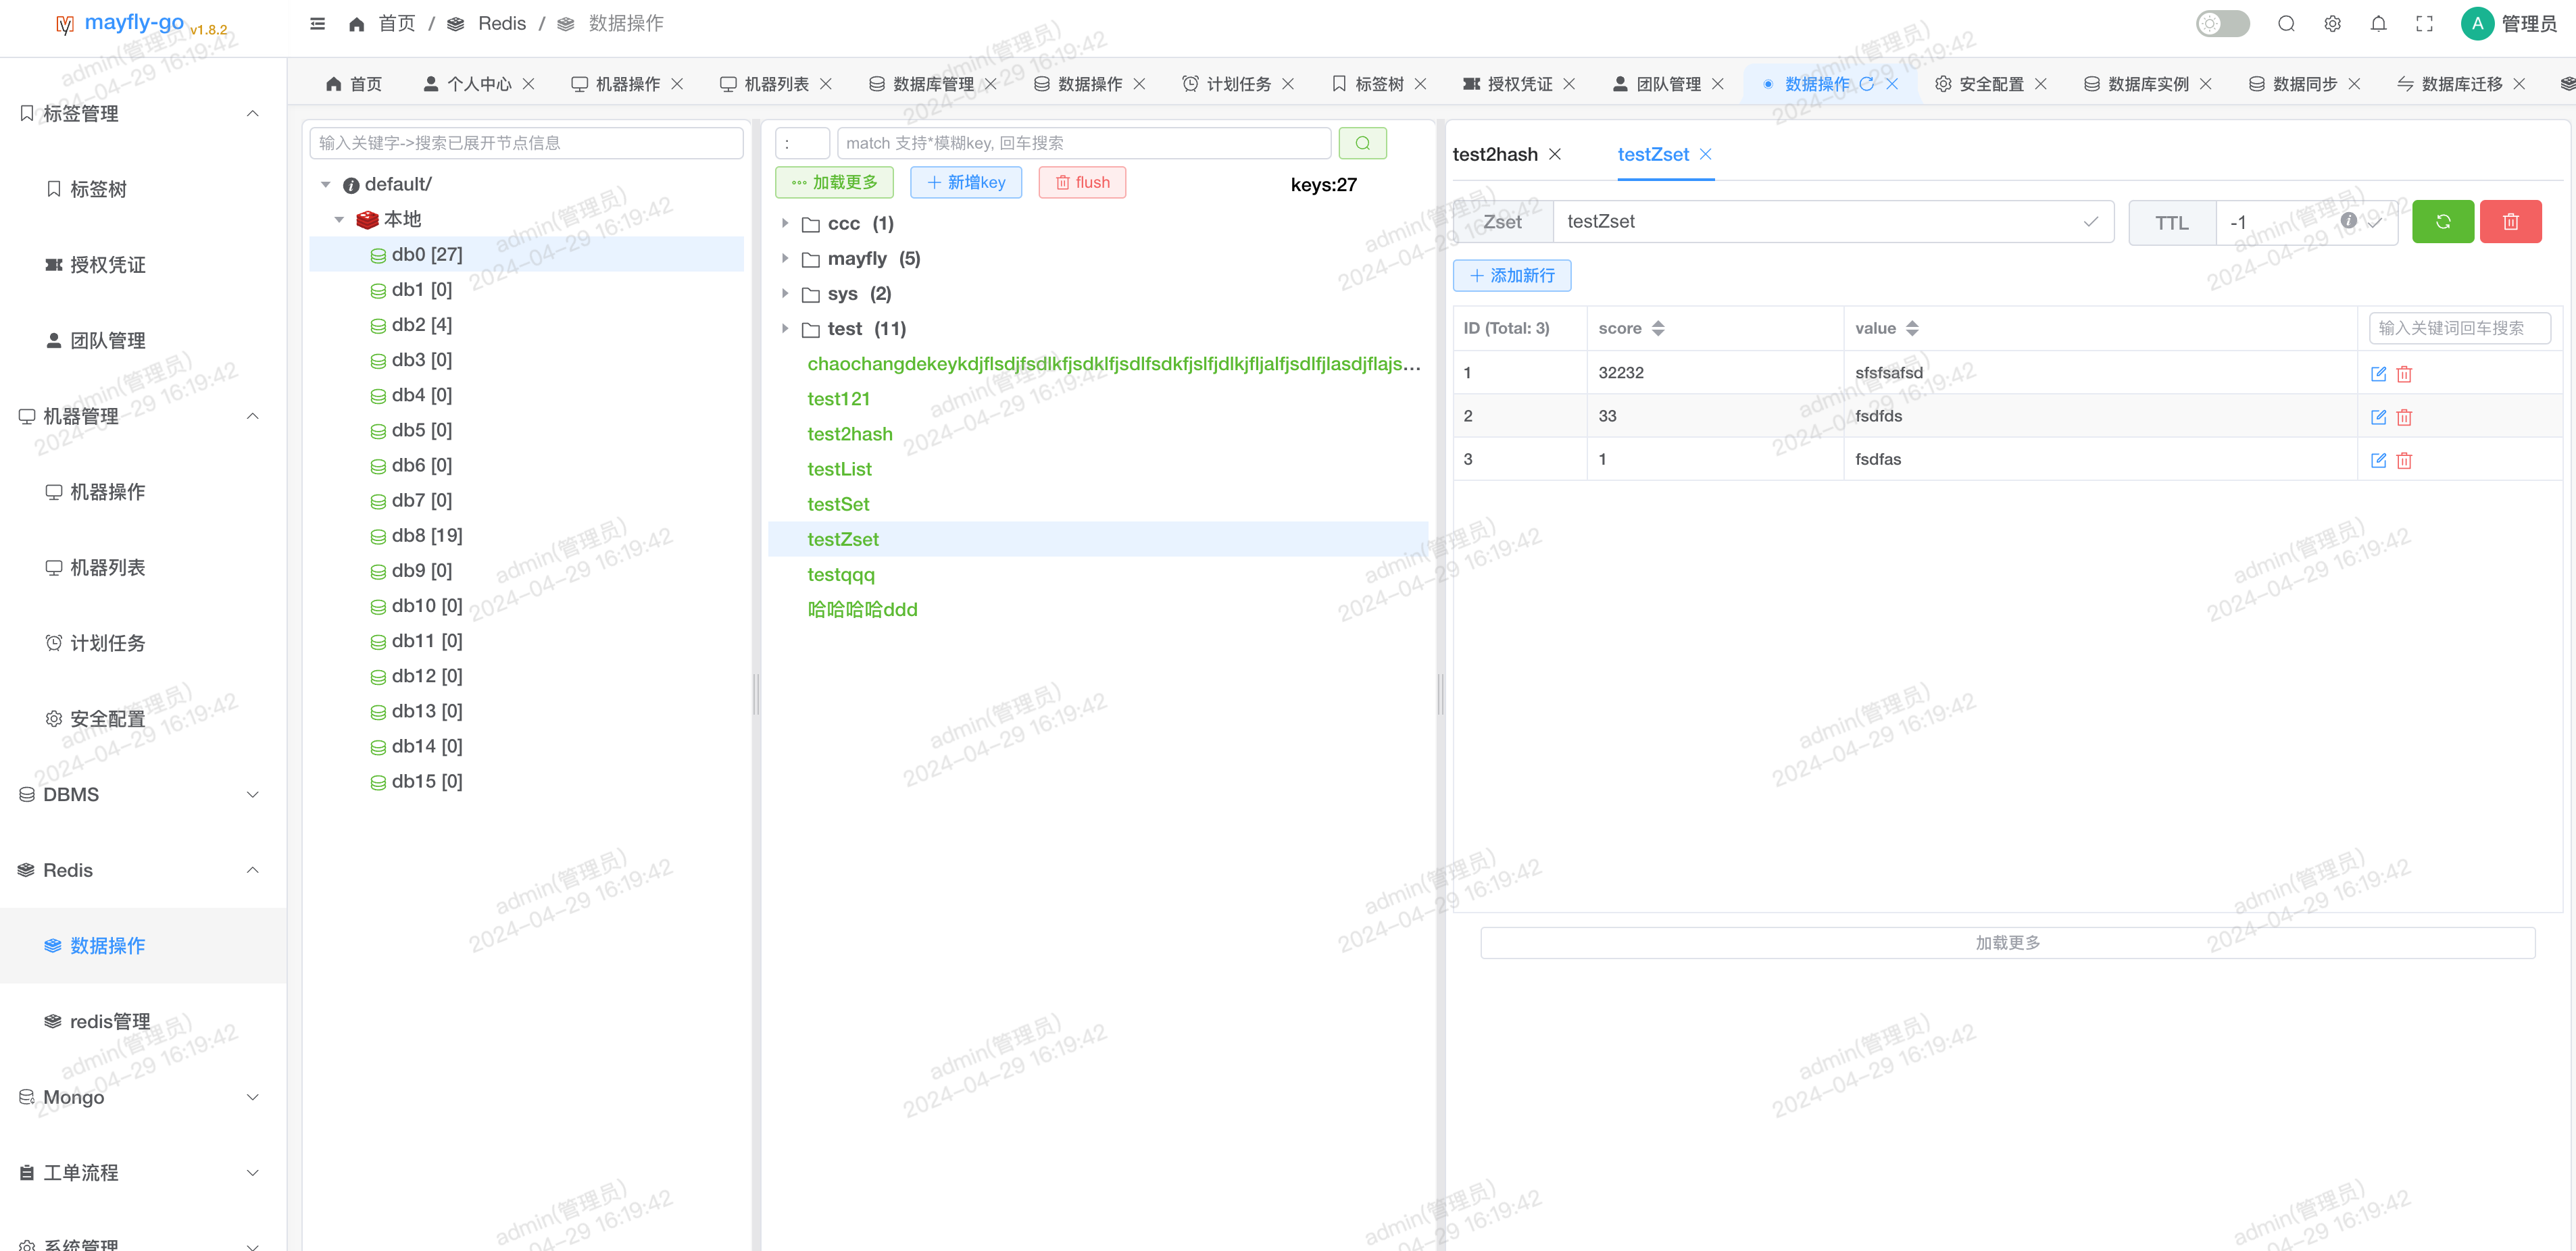The height and width of the screenshot is (1251, 2576).
Task: Click 添加新行 button
Action: (x=1512, y=276)
